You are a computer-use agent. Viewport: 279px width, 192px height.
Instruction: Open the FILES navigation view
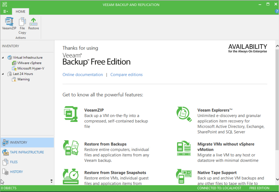[x=27, y=162]
